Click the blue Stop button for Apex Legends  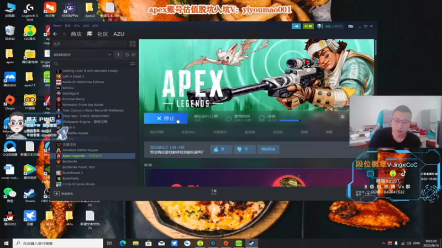click(166, 118)
